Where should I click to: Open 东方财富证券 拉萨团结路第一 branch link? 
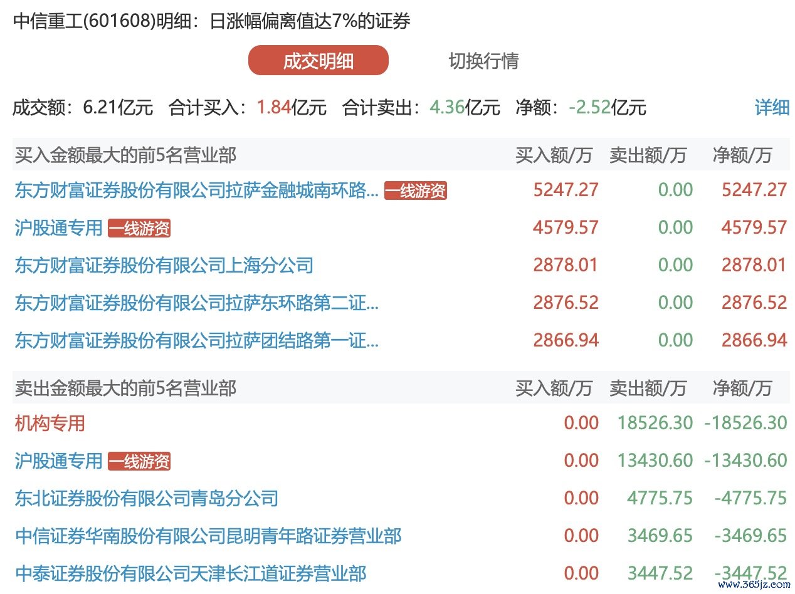point(196,341)
